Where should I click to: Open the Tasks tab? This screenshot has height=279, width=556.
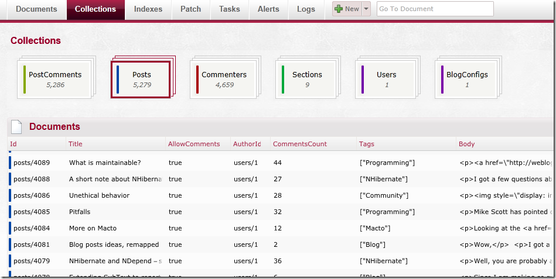[x=230, y=9]
